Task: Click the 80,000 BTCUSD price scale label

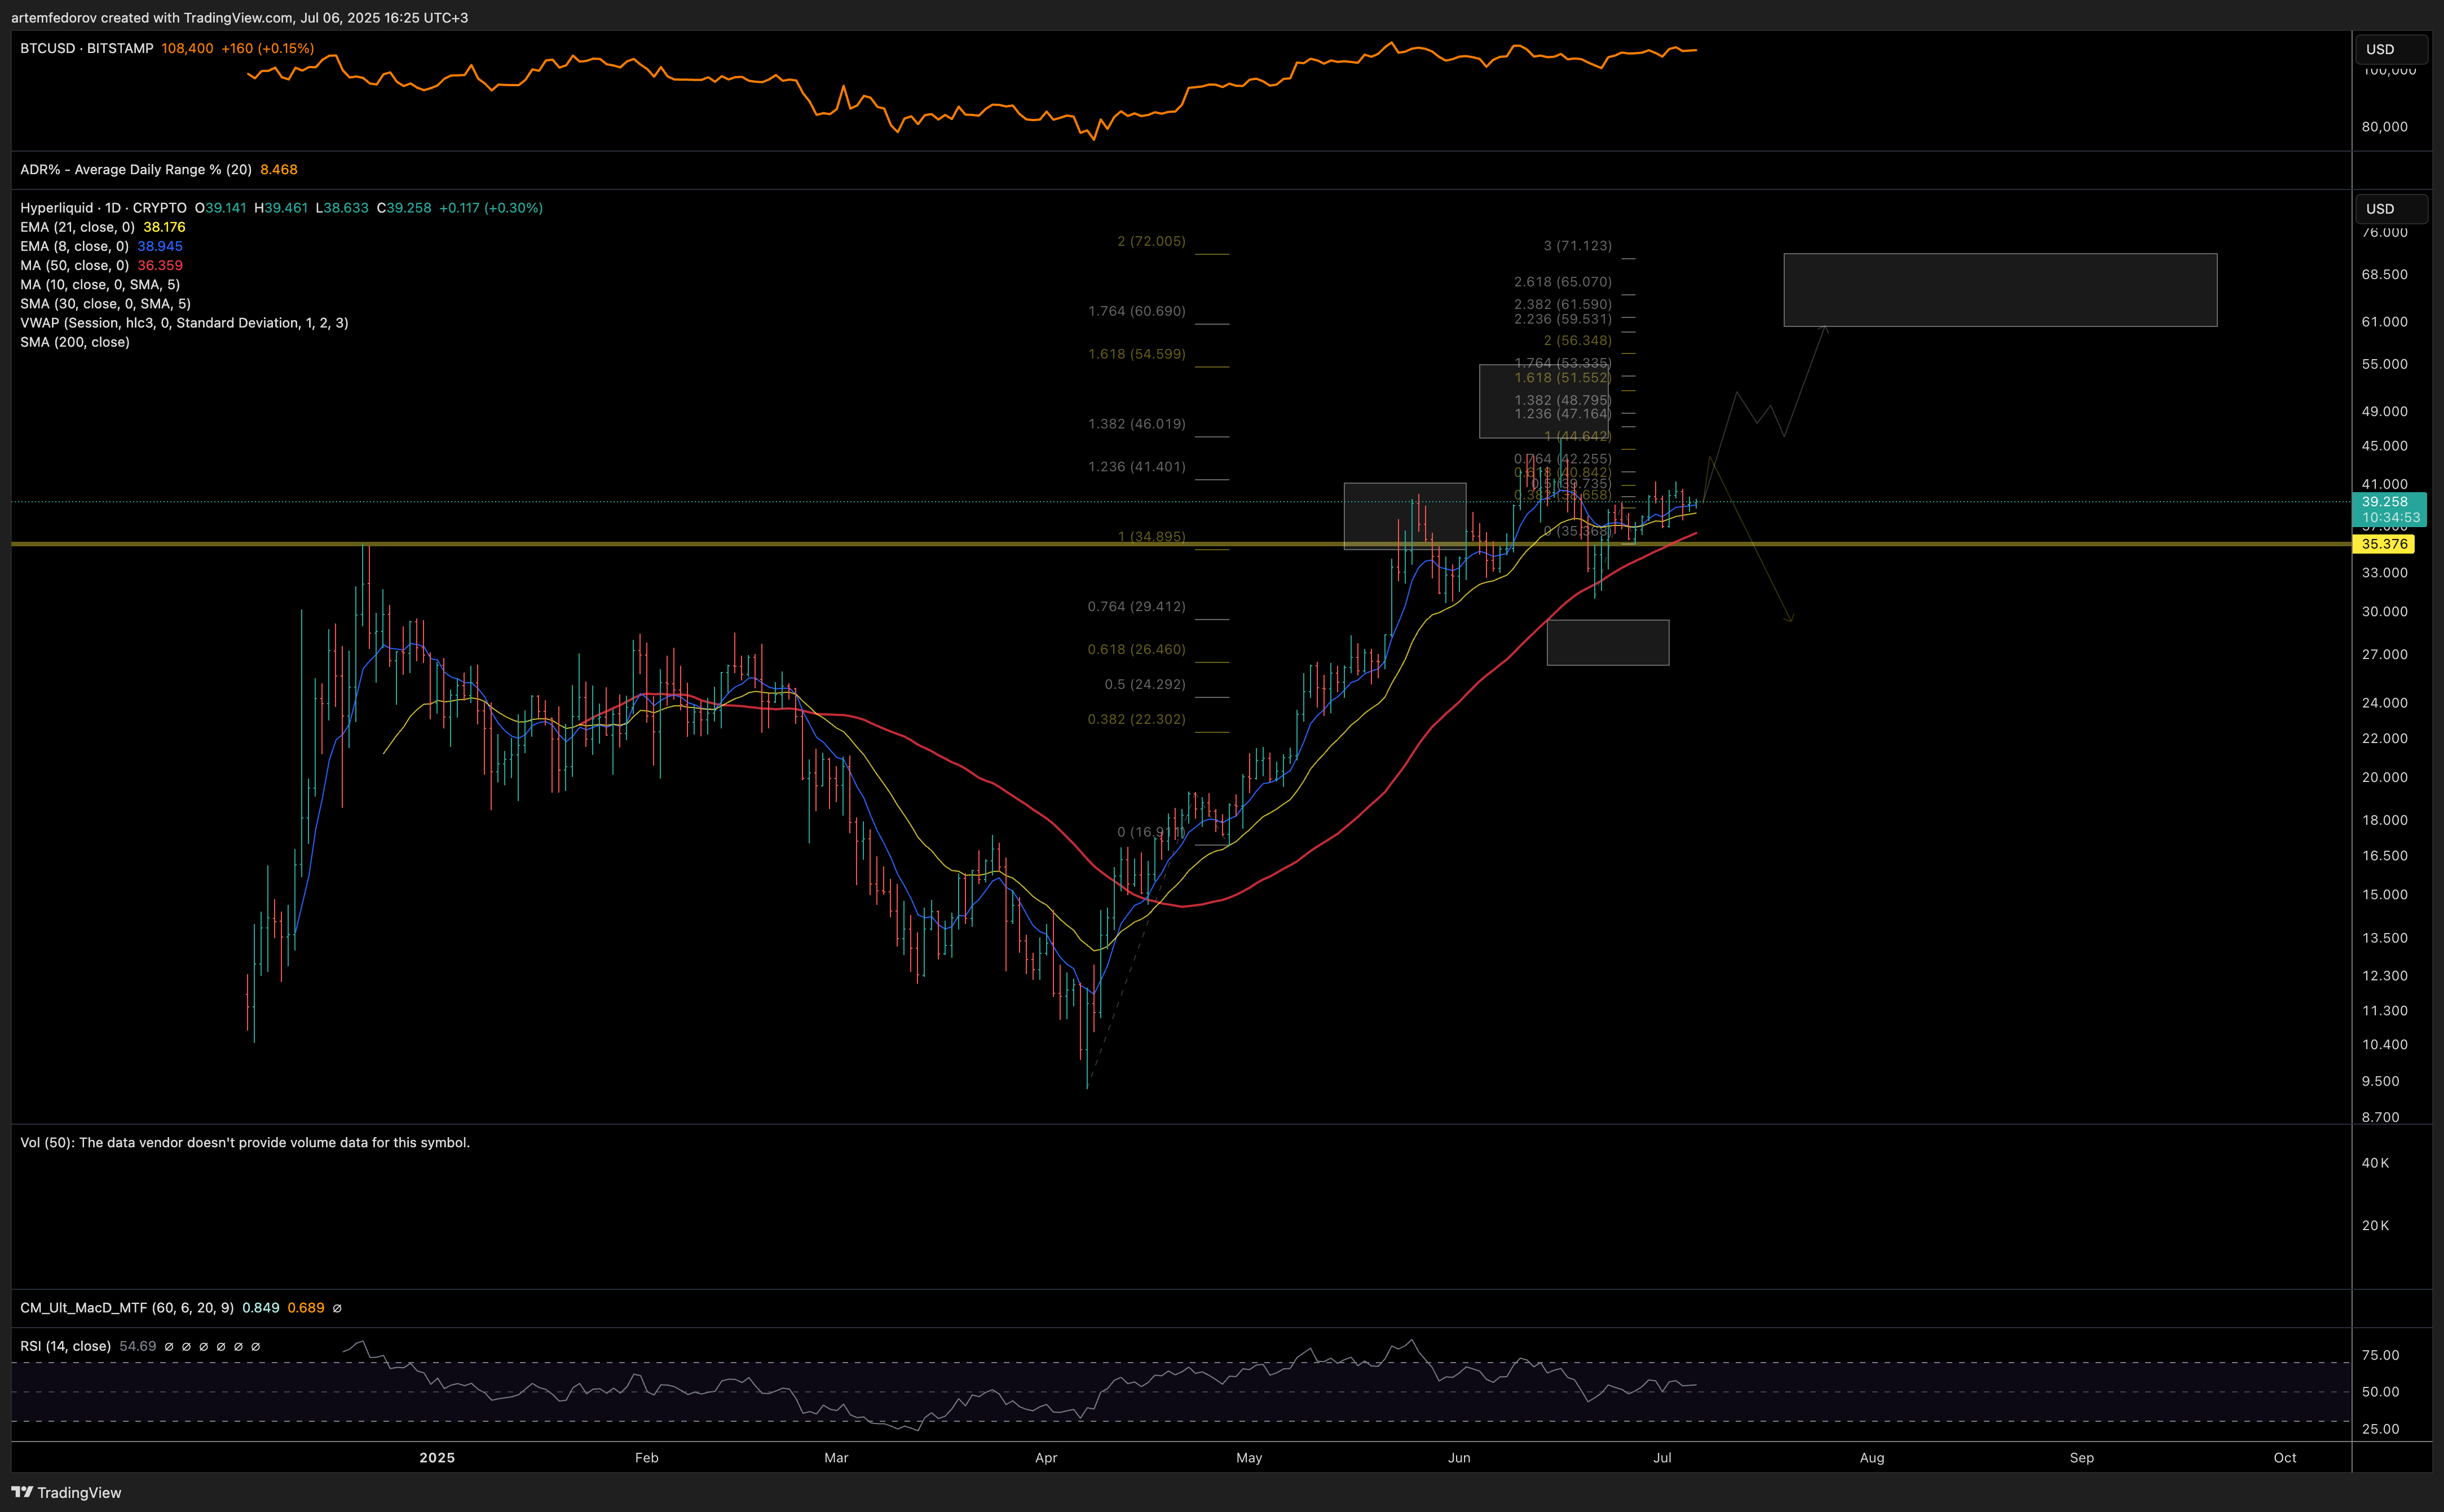Action: click(2384, 126)
